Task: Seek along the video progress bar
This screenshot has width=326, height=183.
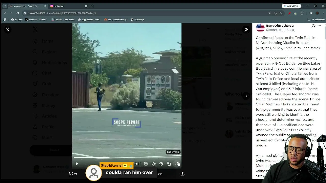Action: 127,157
